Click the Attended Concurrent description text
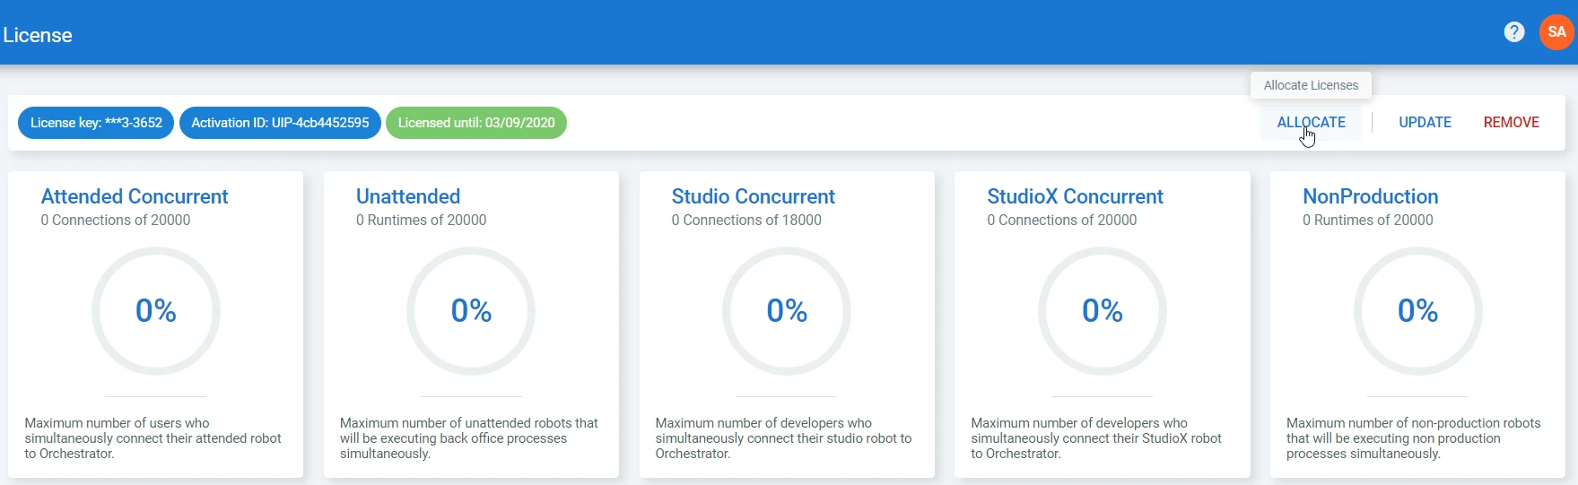 coord(153,438)
